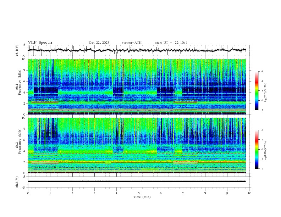Screen dimensions: 281x217
Task: Click the "-7" tick on ch.1 color bar
Action: tap(262, 110)
